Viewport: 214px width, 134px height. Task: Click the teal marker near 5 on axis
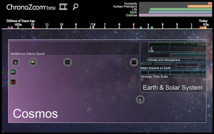point(141,27)
